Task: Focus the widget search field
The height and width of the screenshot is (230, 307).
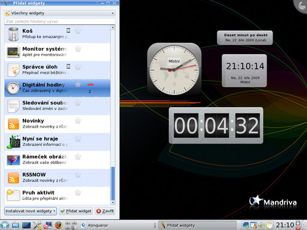Action: tap(60, 21)
